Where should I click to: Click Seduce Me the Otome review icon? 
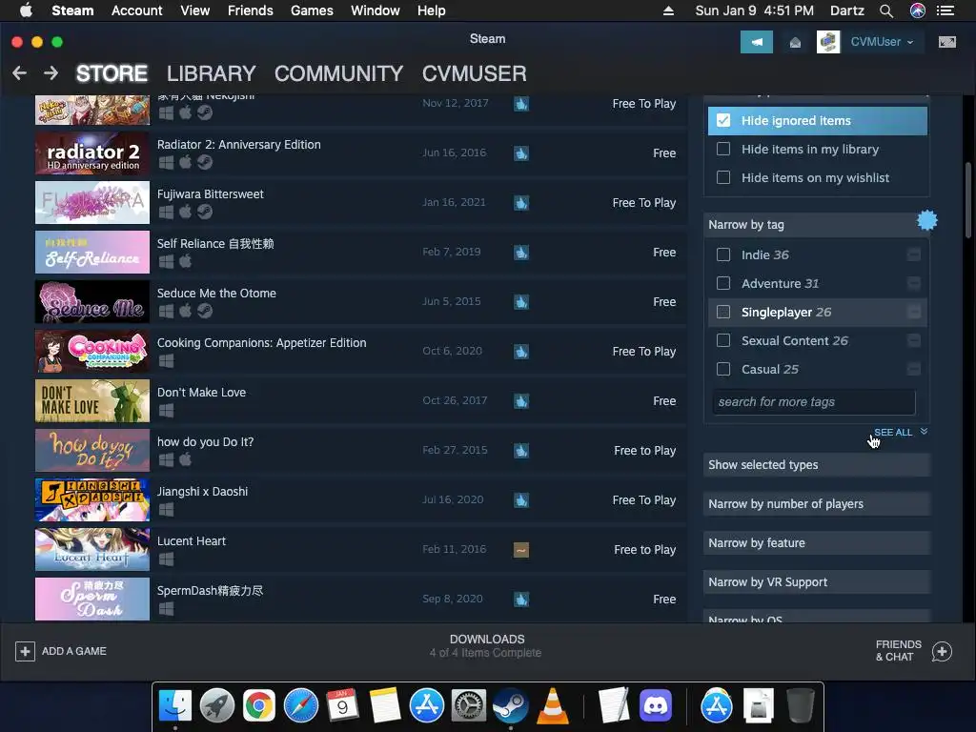(x=521, y=302)
